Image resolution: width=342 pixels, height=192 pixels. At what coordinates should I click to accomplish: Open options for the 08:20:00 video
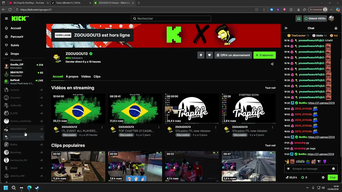point(216,127)
